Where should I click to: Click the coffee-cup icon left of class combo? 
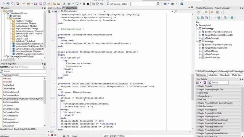pos(49,11)
